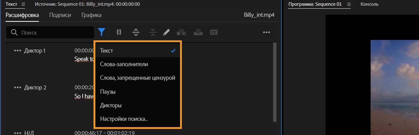Choose Слова, запрещенные цензурой filter option
This screenshot has width=419, height=135.
point(138,78)
